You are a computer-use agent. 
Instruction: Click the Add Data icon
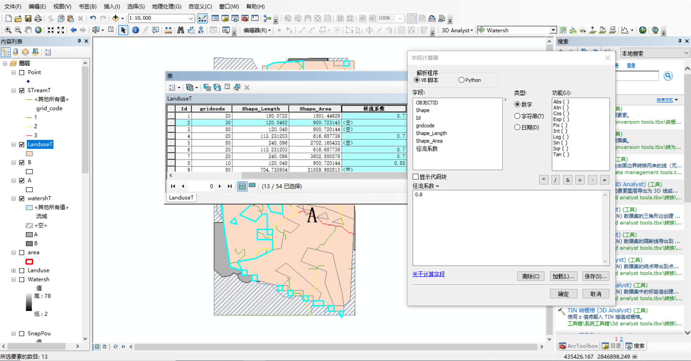[116, 18]
